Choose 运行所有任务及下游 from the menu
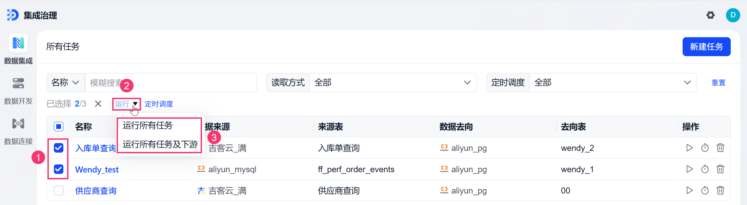The height and width of the screenshot is (205, 747). 159,144
